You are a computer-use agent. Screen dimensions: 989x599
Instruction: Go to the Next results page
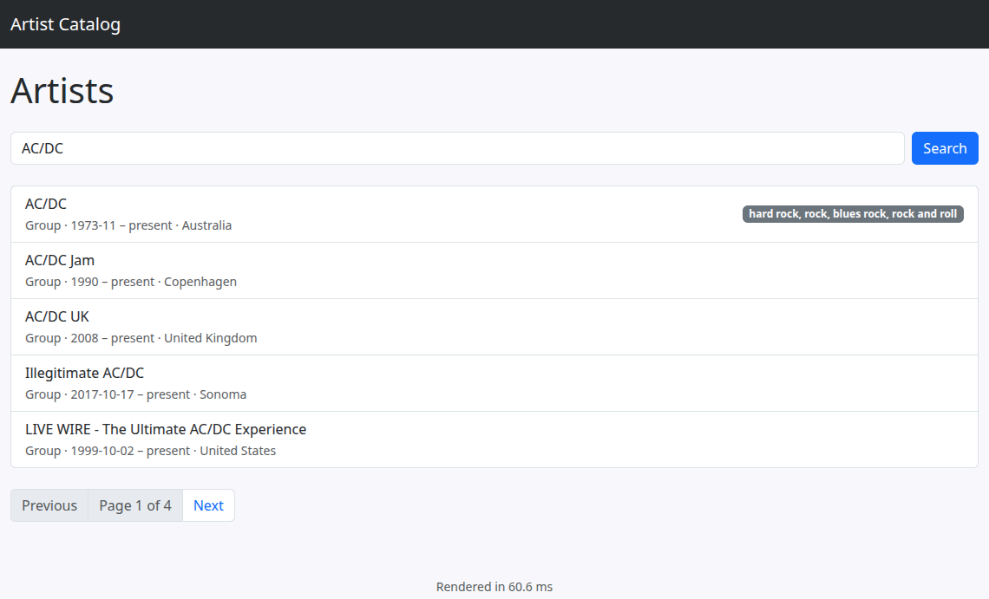point(208,505)
